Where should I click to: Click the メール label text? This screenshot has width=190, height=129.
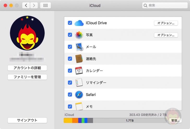(91, 47)
